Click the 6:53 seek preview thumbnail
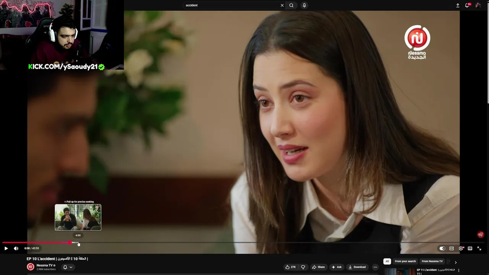The width and height of the screenshot is (489, 275). (78, 217)
